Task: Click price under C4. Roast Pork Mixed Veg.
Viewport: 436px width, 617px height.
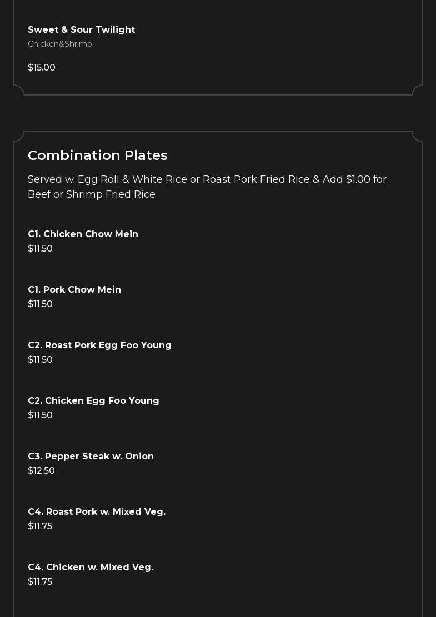Action: pos(40,526)
